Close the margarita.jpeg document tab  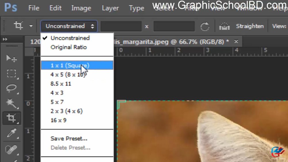[x=236, y=41]
